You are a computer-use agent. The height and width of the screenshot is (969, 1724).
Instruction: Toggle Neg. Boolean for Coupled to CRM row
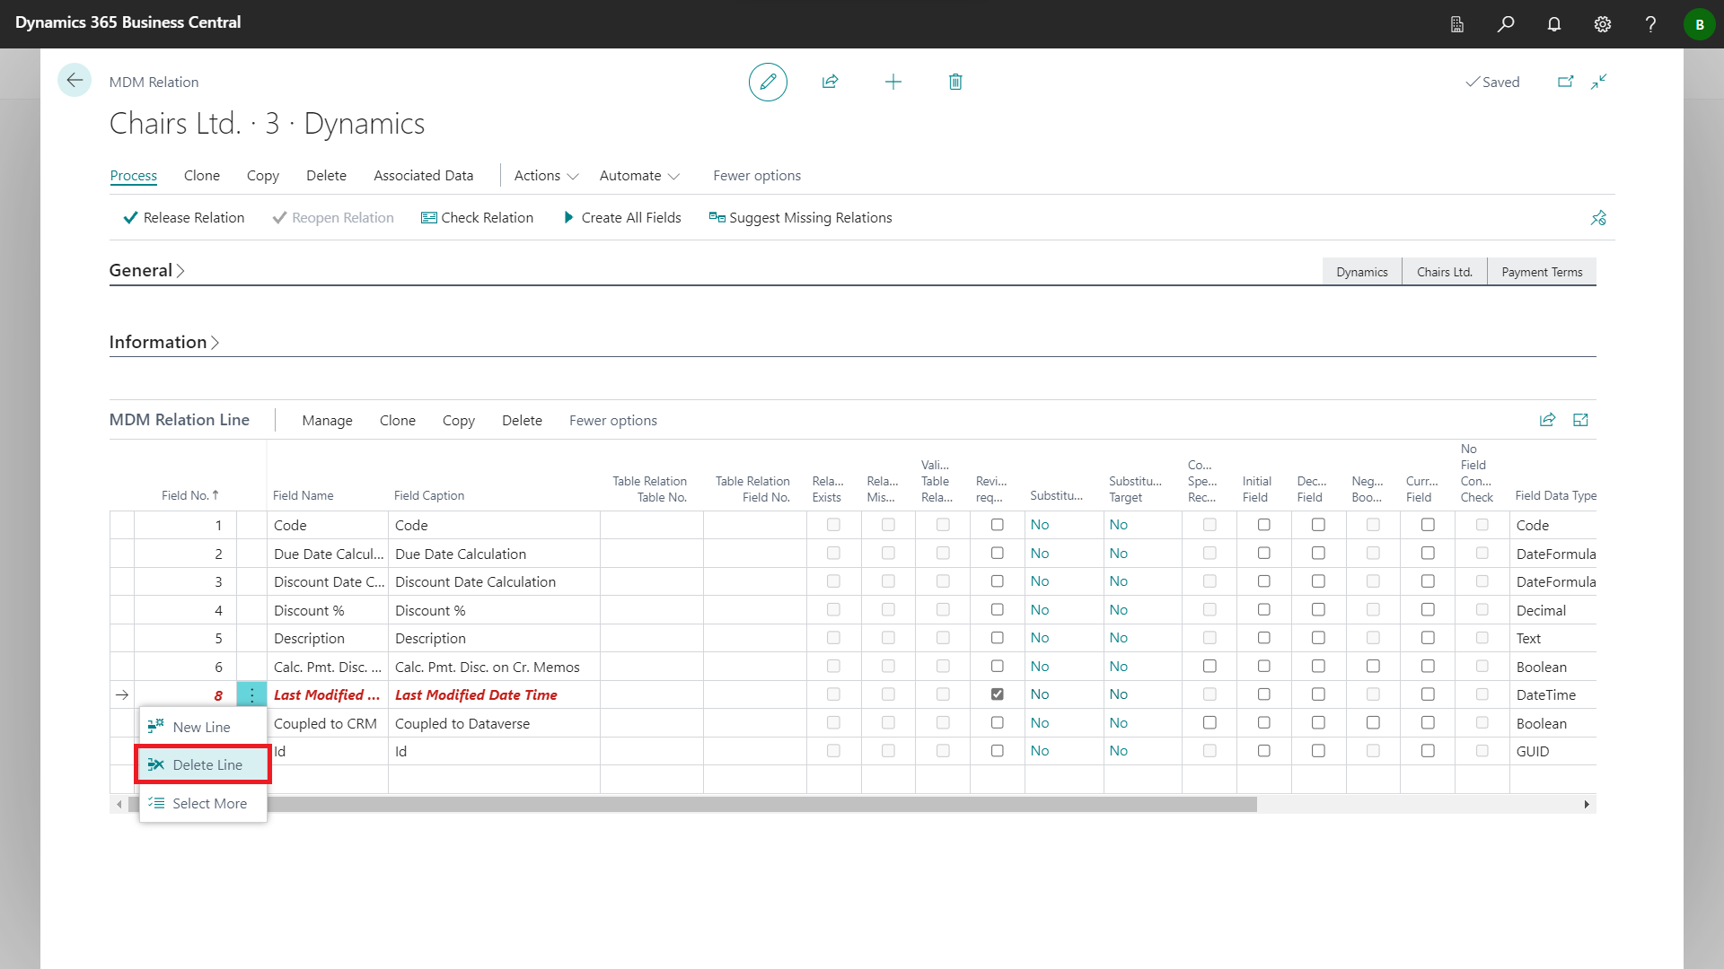(x=1373, y=723)
